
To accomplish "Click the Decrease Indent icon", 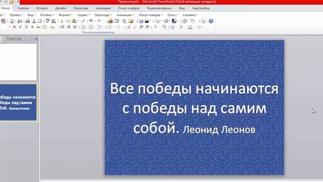I will pos(141,27).
